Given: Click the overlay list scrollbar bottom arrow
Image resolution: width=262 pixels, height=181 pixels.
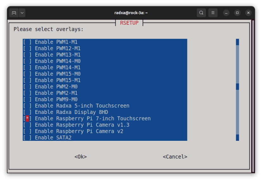Looking at the screenshot, I should tap(237, 138).
